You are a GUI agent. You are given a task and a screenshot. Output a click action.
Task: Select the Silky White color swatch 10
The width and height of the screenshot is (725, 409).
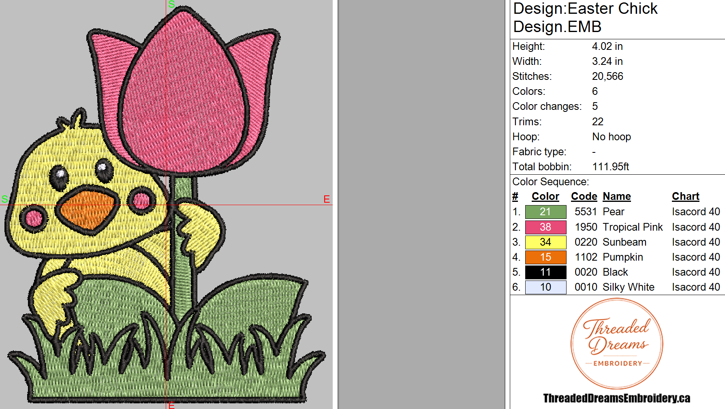545,287
